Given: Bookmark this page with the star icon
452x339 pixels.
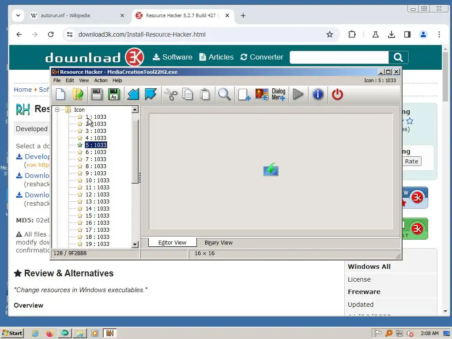Looking at the screenshot, I should tap(329, 34).
